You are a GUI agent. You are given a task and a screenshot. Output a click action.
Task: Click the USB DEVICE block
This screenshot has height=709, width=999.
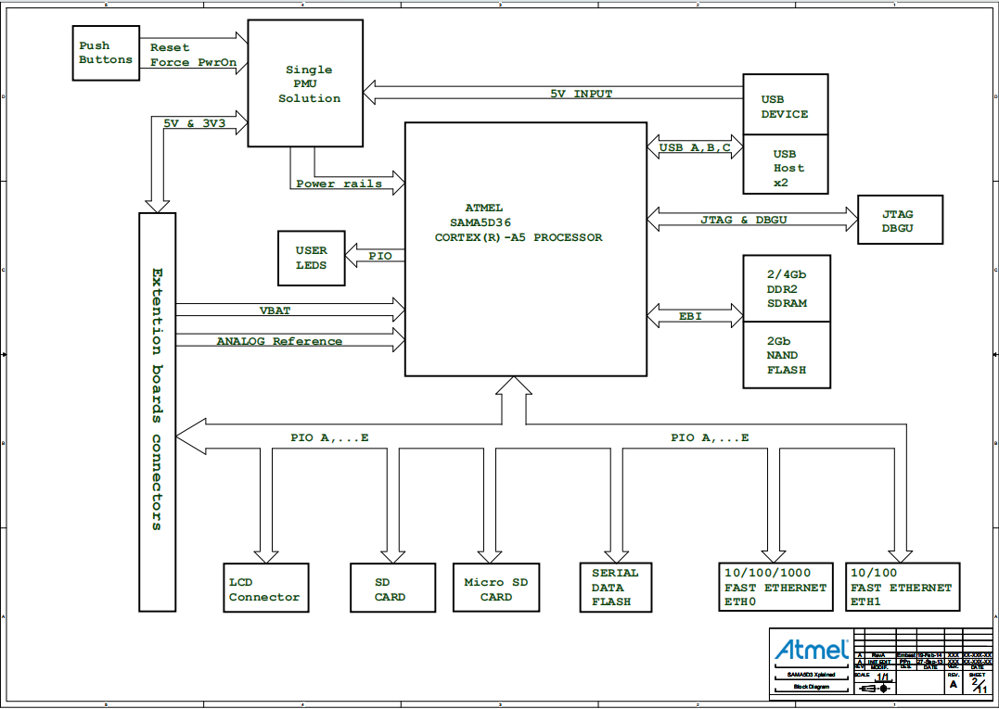(x=786, y=107)
